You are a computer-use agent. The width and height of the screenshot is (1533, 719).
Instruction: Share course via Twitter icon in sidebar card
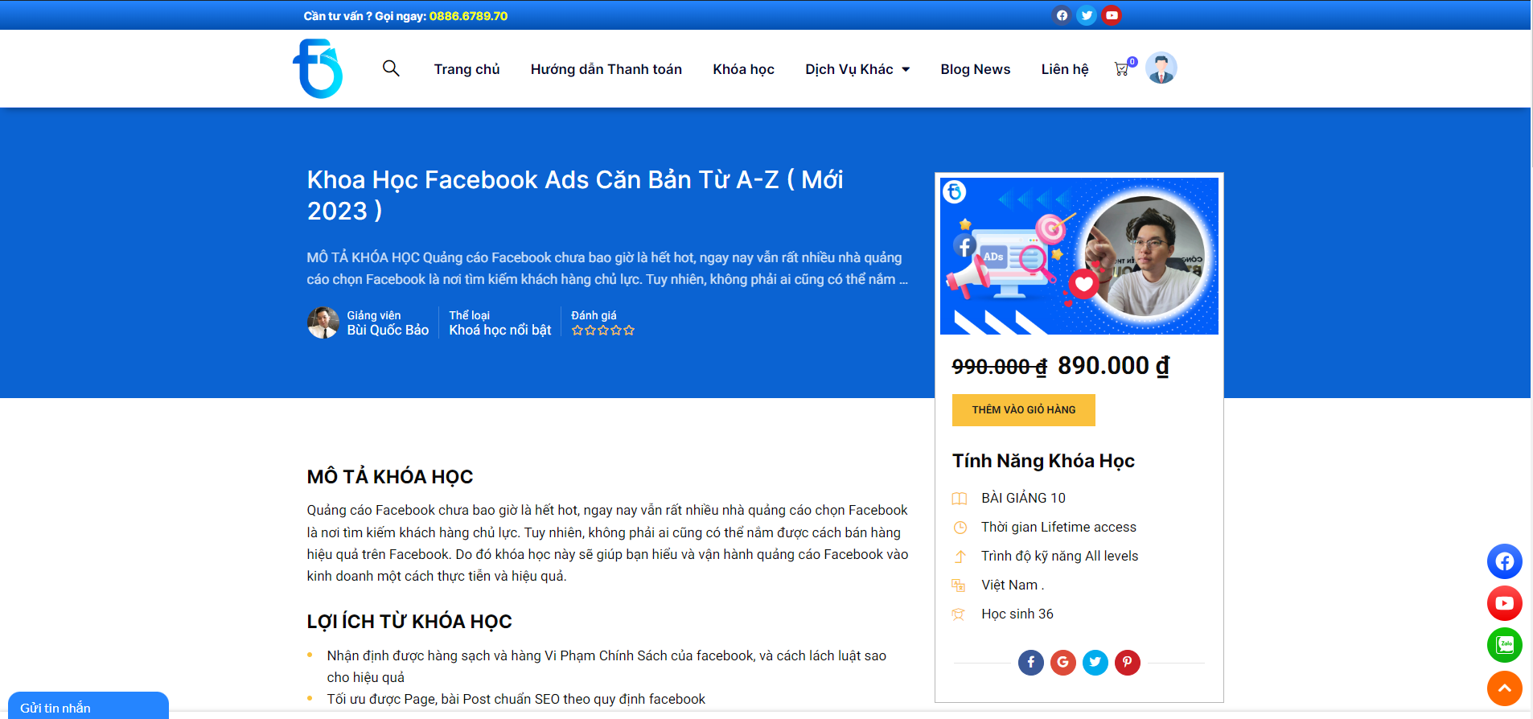tap(1095, 663)
